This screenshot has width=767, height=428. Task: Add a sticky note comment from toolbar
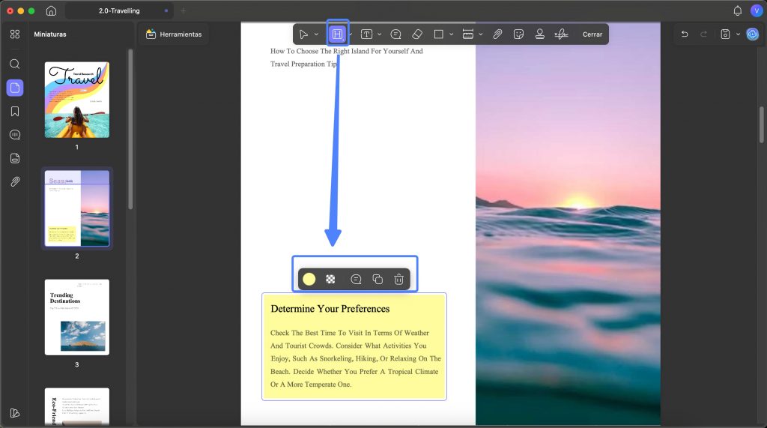click(395, 34)
